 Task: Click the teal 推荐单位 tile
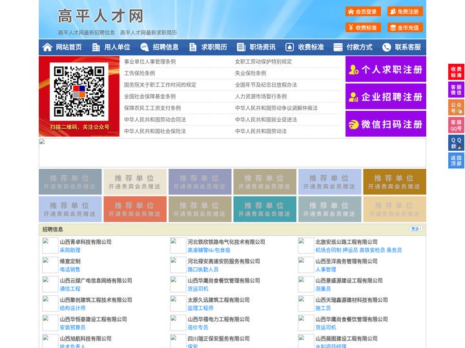pyautogui.click(x=265, y=209)
